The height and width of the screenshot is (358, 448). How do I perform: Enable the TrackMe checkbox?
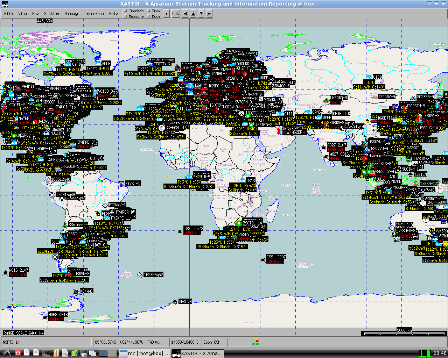(126, 11)
